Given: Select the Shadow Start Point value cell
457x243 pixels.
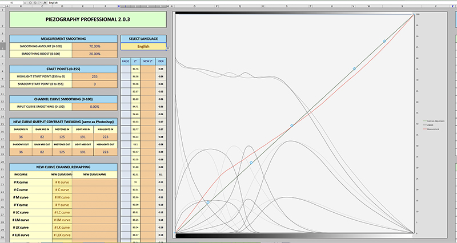Looking at the screenshot, I should [94, 84].
